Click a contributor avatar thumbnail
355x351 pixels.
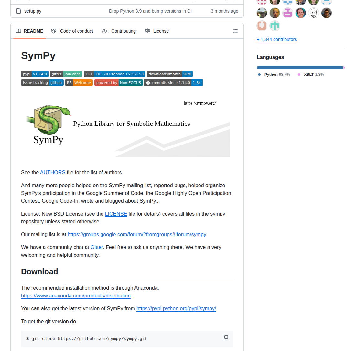click(x=274, y=13)
